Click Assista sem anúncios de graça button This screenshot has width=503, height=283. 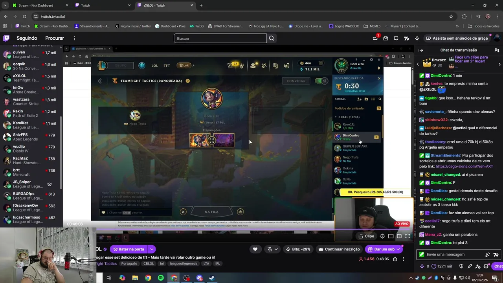click(x=457, y=38)
